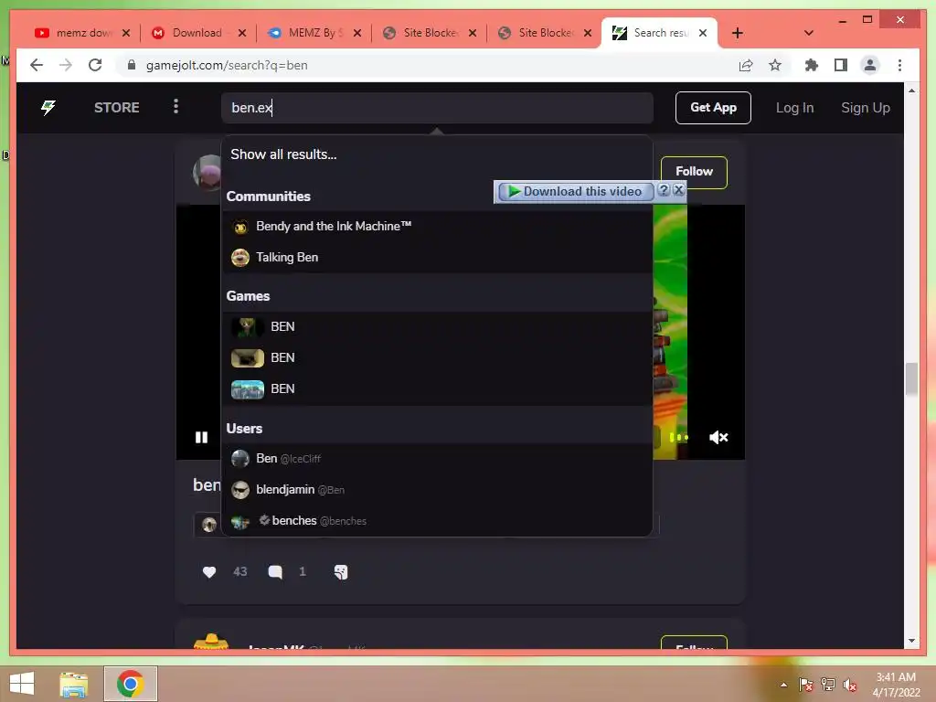Close the Search results tab
Screen dimensions: 936x702
[703, 33]
